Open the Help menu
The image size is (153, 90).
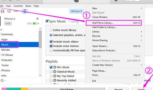point(36,6)
